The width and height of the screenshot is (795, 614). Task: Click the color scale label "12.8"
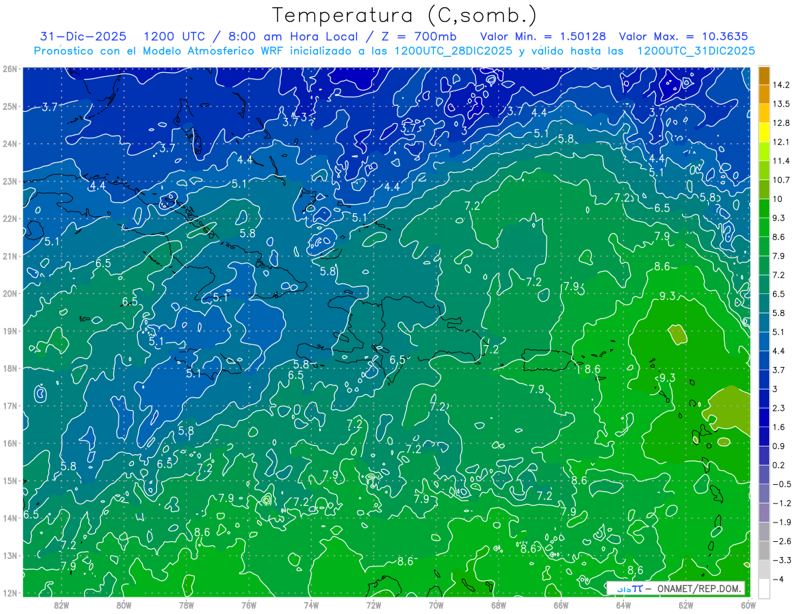[781, 123]
